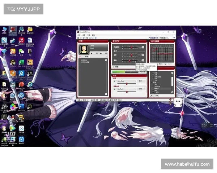The height and width of the screenshot is (173, 217).
Task: Click the voice list scroll-down arrow
Action: (x=106, y=94)
